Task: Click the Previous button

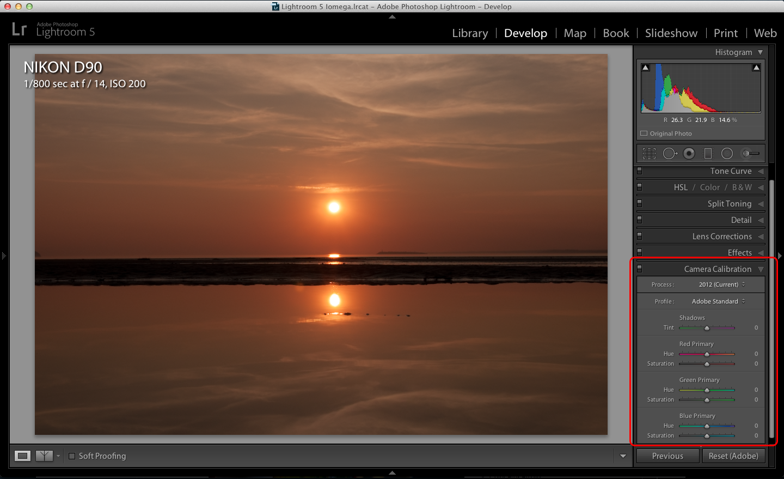Action: [667, 456]
